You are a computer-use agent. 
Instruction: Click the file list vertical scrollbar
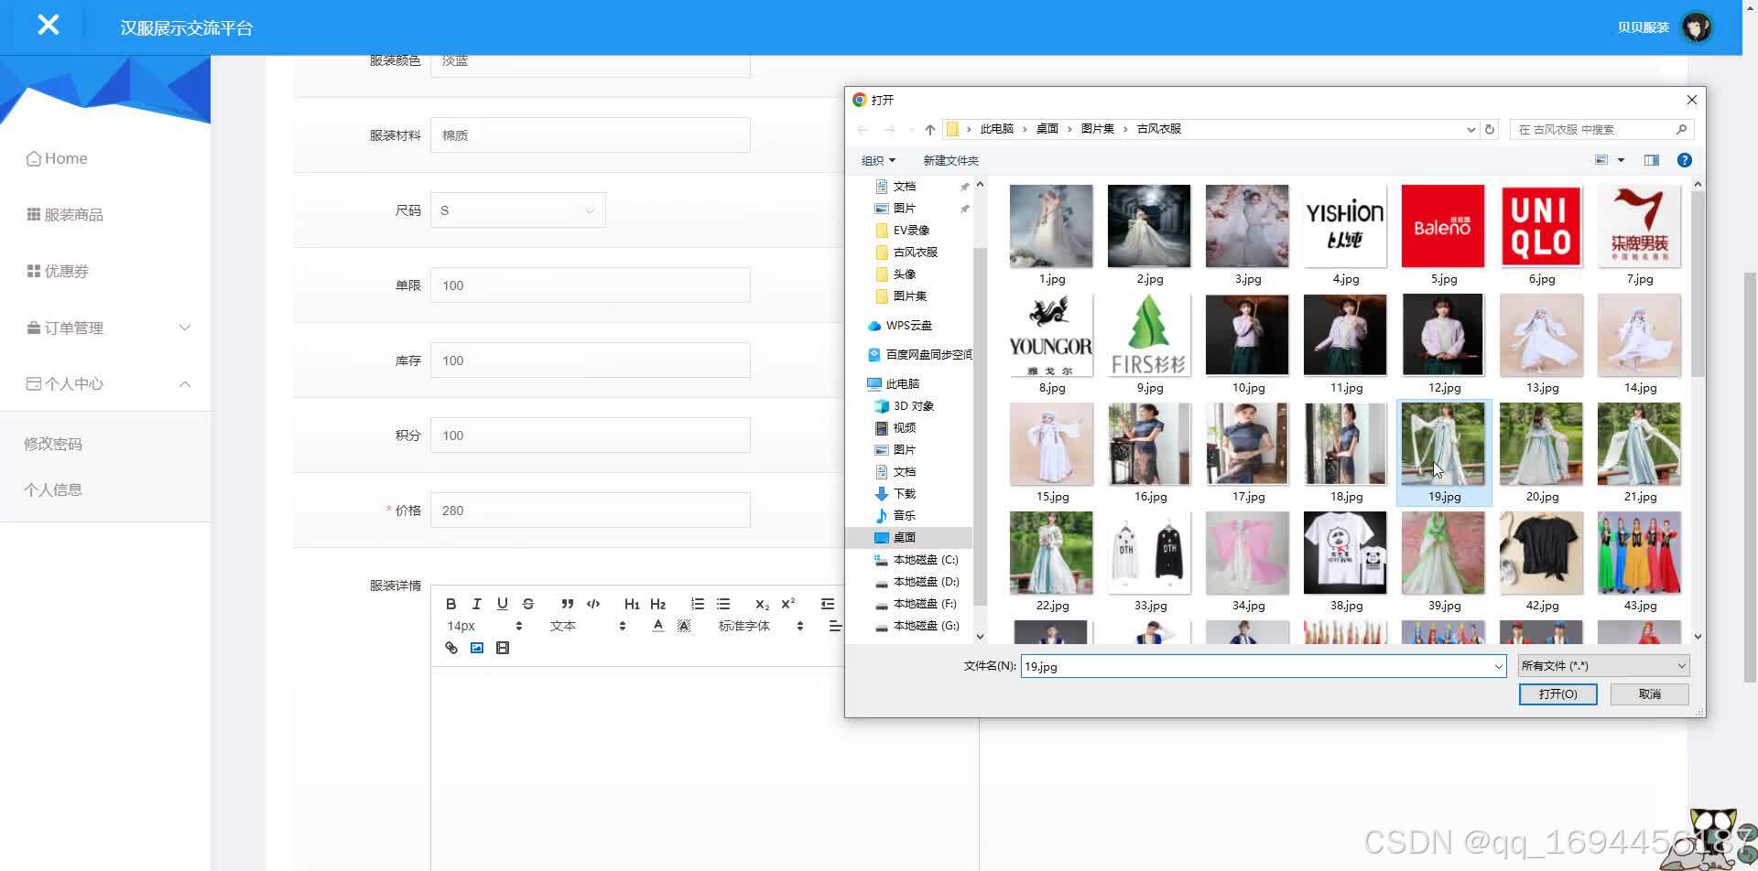pyautogui.click(x=1698, y=285)
